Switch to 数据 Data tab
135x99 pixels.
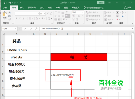pyautogui.click(x=50, y=8)
